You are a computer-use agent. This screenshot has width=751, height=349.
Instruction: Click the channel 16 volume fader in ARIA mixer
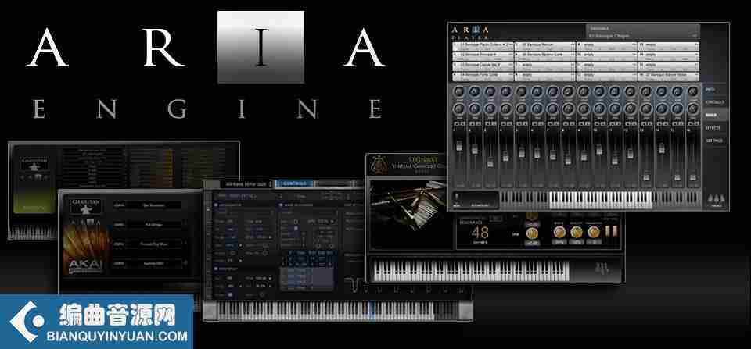(692, 177)
